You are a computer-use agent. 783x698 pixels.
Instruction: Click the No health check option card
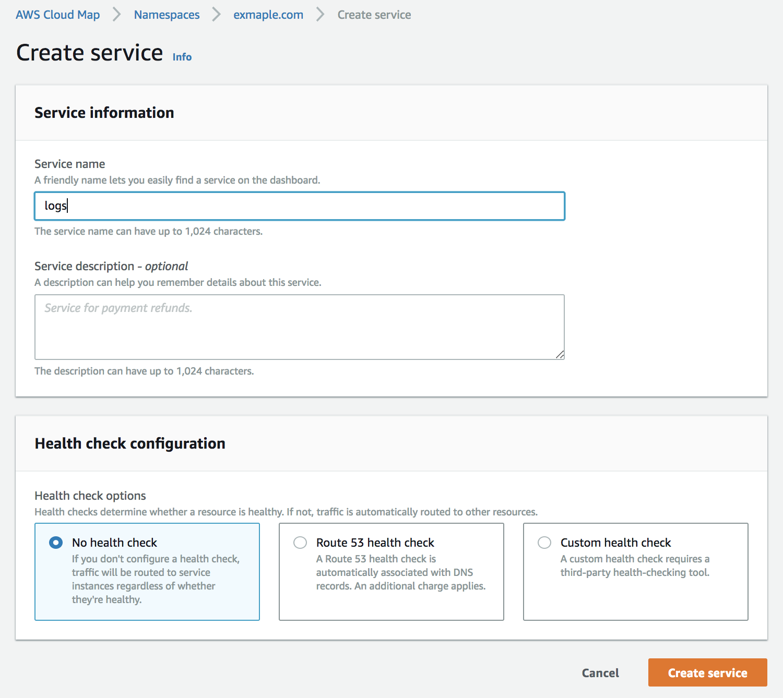[147, 572]
